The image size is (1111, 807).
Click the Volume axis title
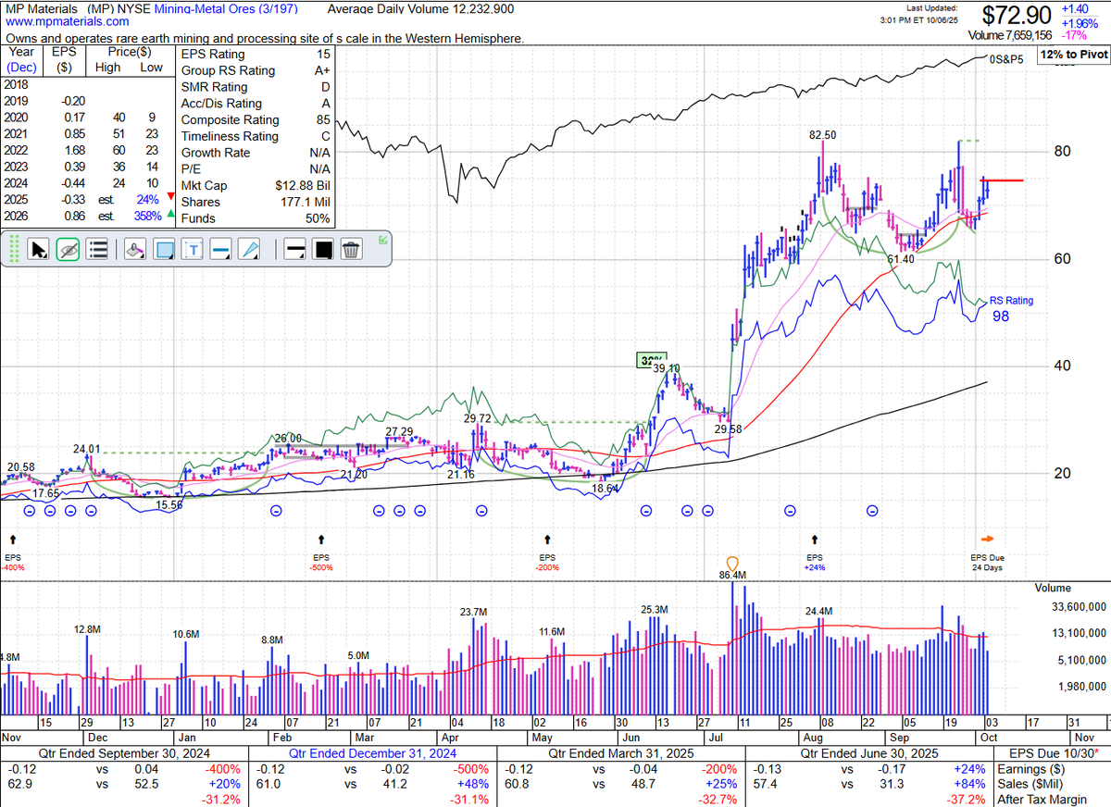coord(1052,588)
